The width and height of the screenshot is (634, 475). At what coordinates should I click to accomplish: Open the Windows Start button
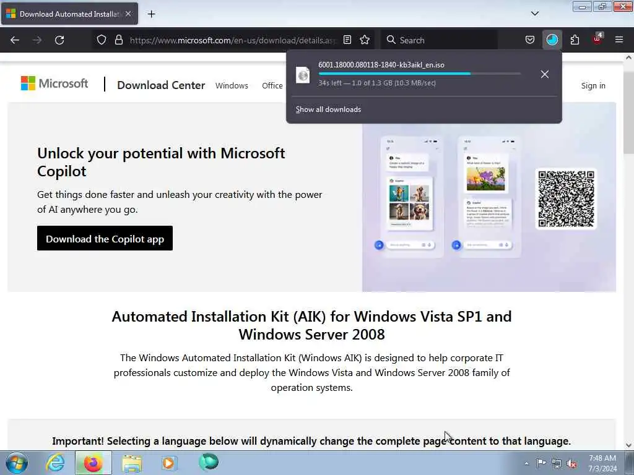(x=16, y=463)
